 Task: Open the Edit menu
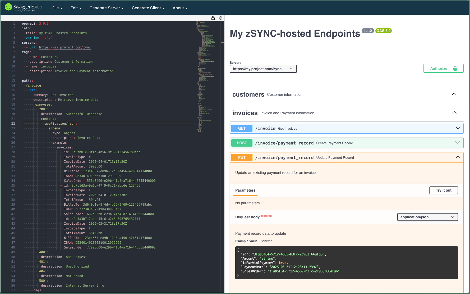point(76,8)
